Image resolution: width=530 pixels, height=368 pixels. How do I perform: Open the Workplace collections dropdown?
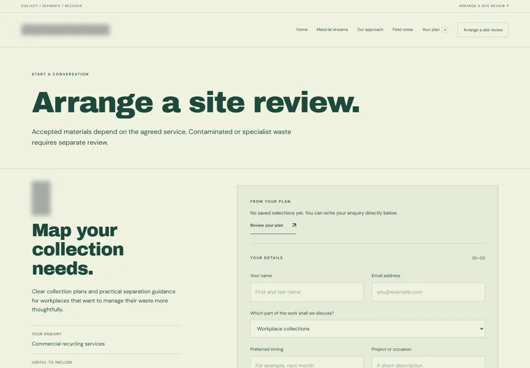pos(368,329)
